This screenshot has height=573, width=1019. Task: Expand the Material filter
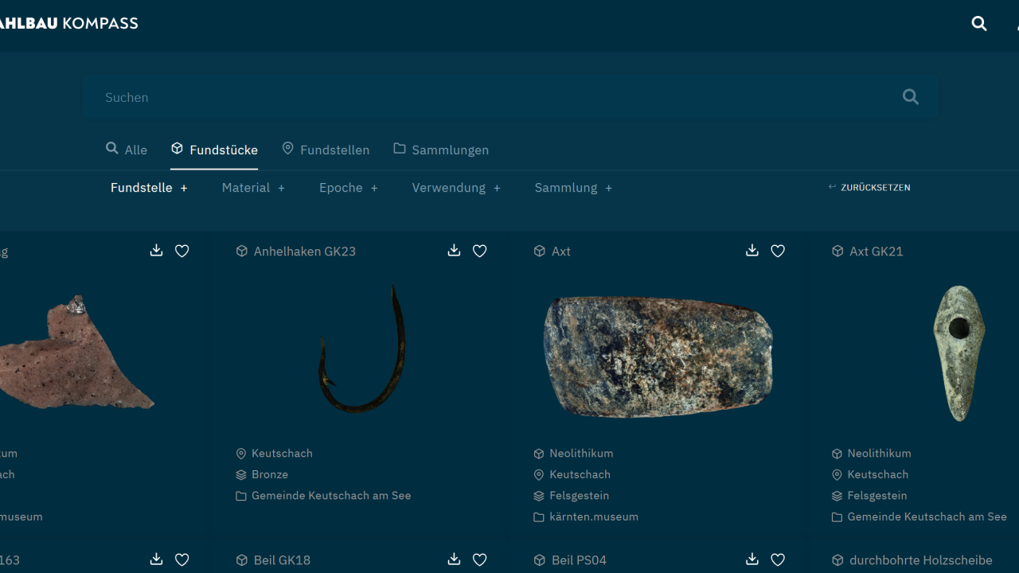(x=253, y=188)
